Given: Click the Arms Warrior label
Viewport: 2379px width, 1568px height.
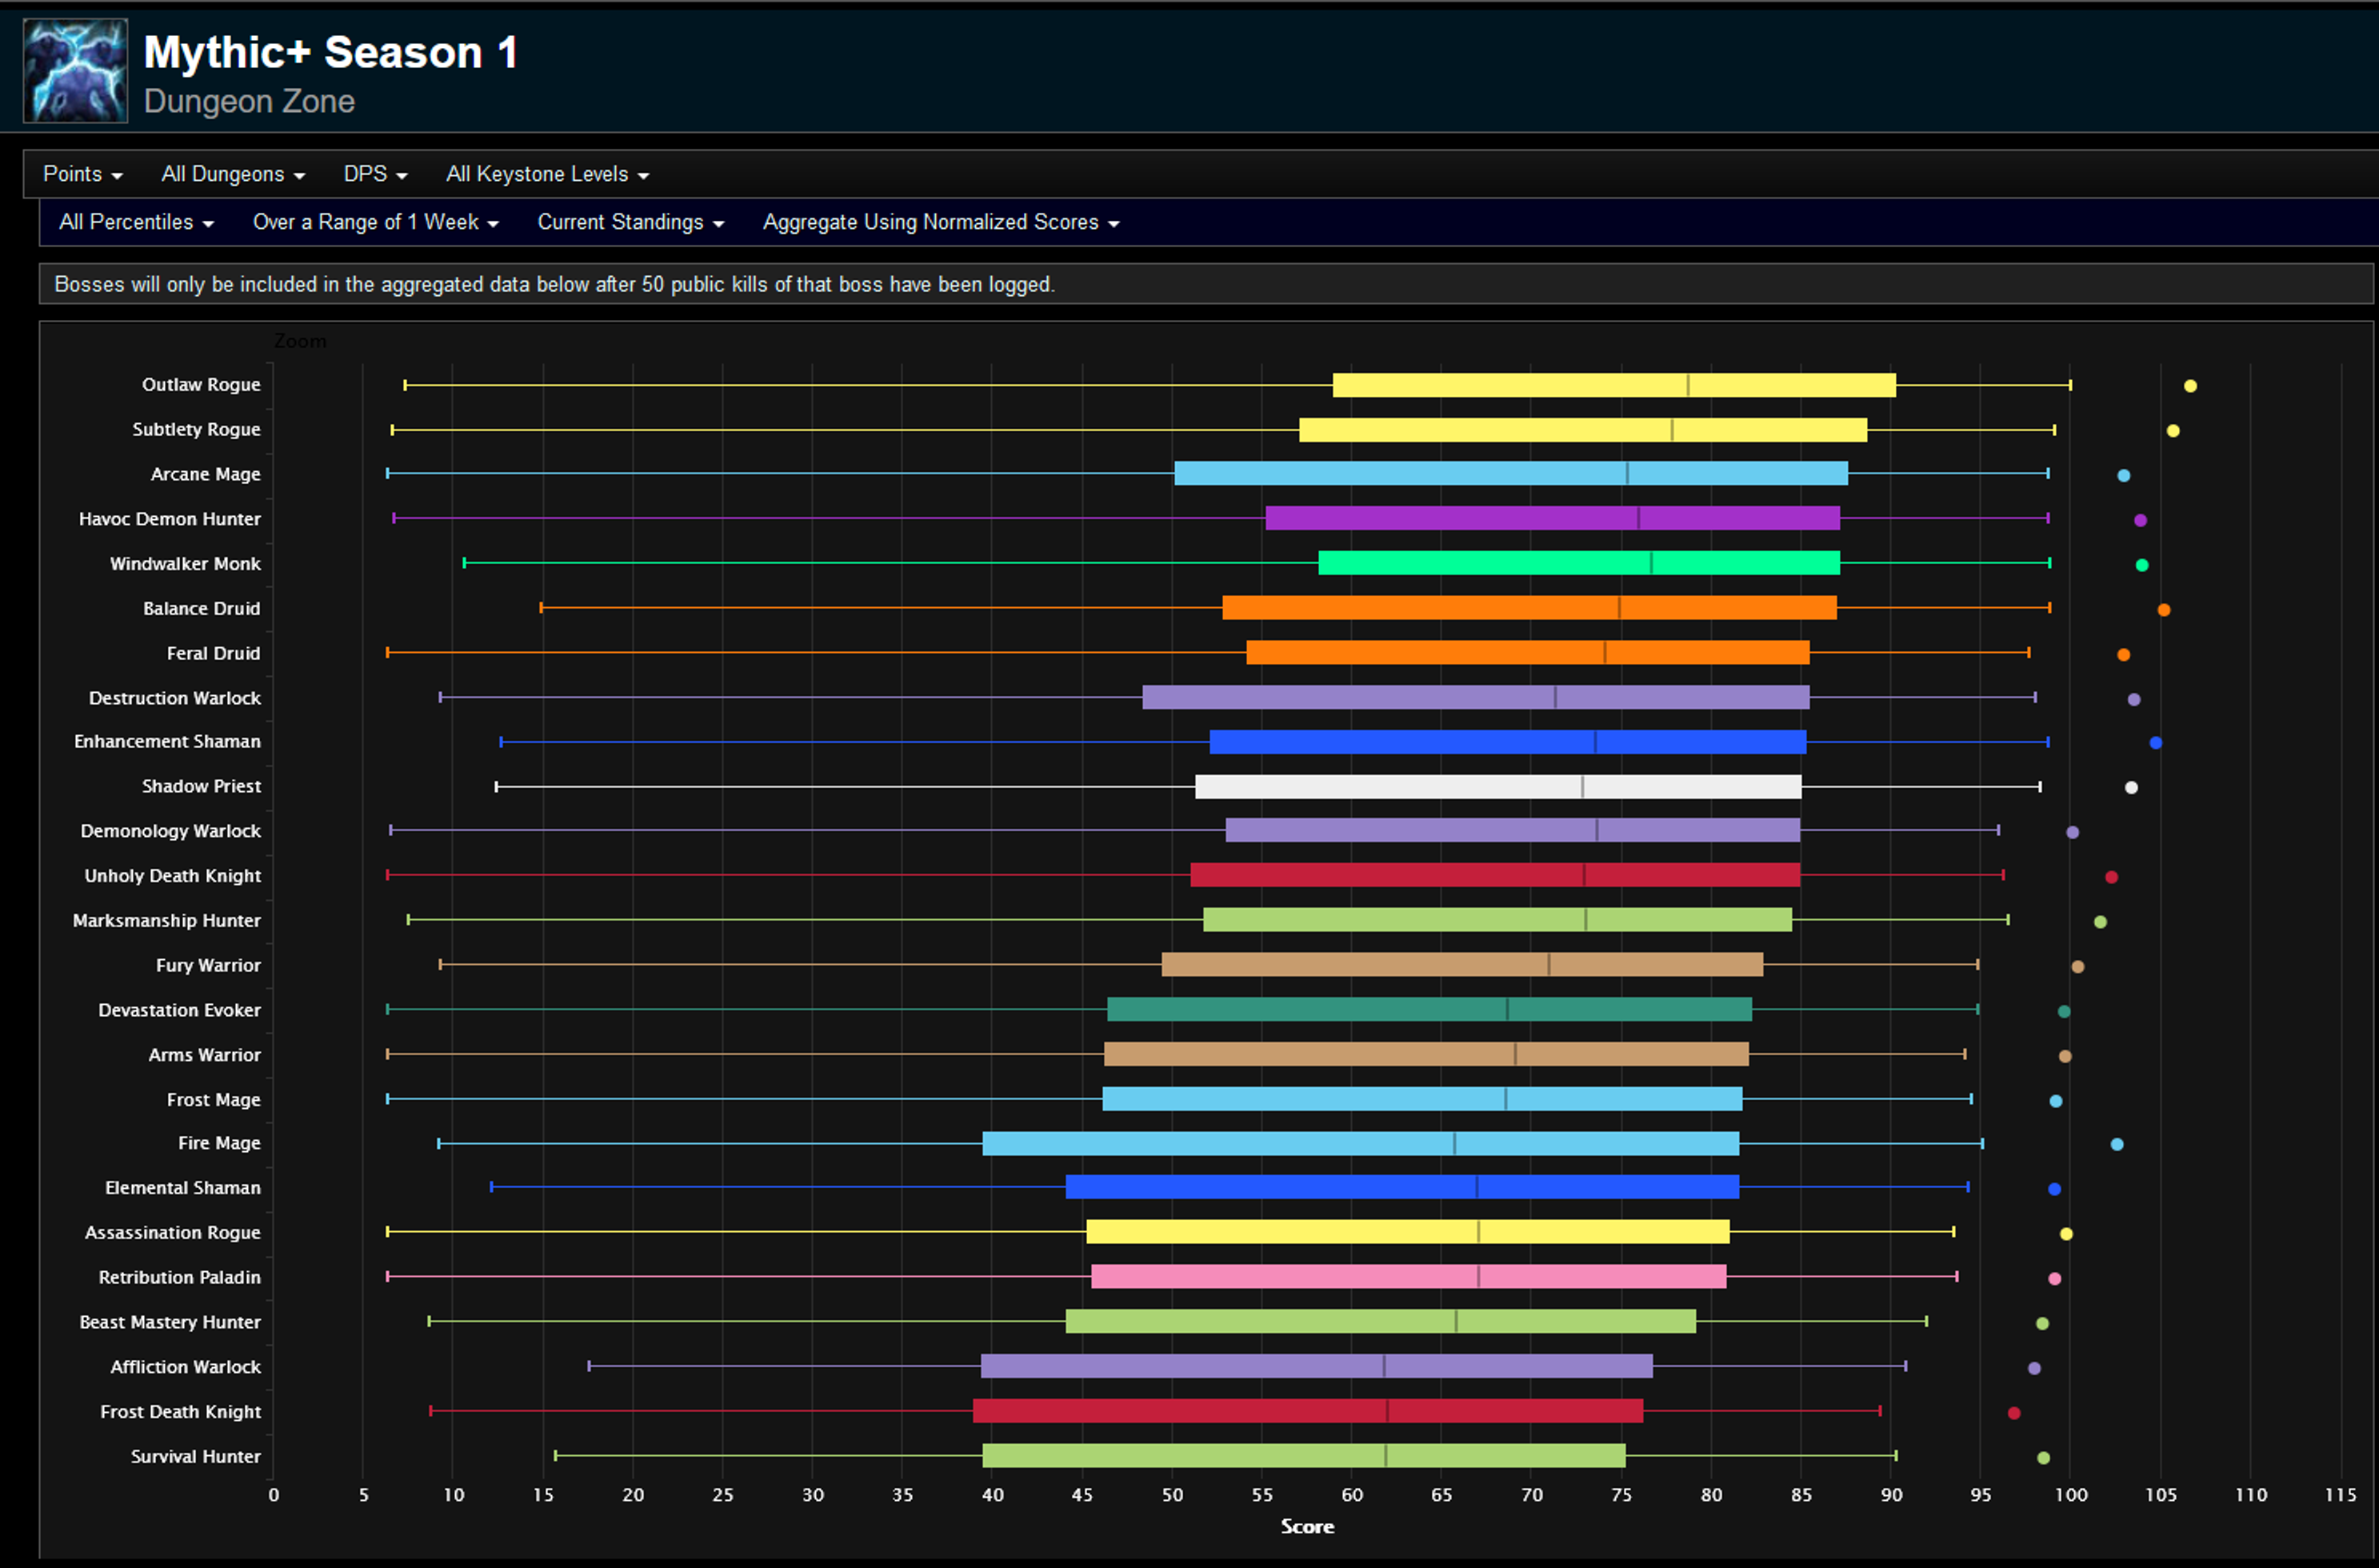Looking at the screenshot, I should 204,1055.
